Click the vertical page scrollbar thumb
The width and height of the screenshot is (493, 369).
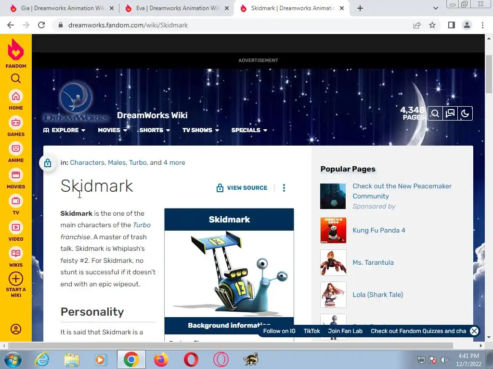click(489, 74)
